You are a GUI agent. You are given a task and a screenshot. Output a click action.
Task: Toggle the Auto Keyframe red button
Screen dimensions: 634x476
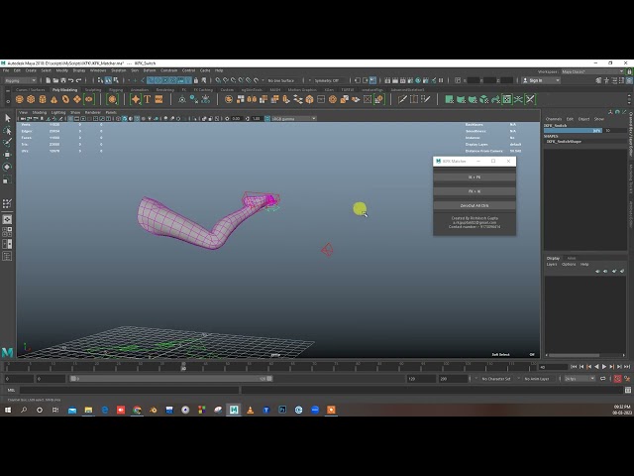point(617,379)
